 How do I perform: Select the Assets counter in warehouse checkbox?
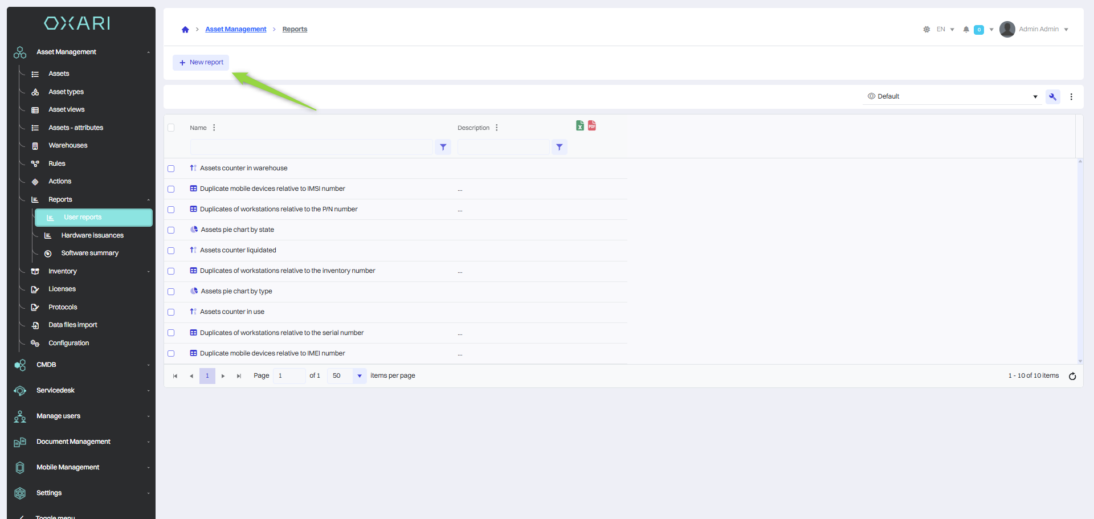coord(171,169)
